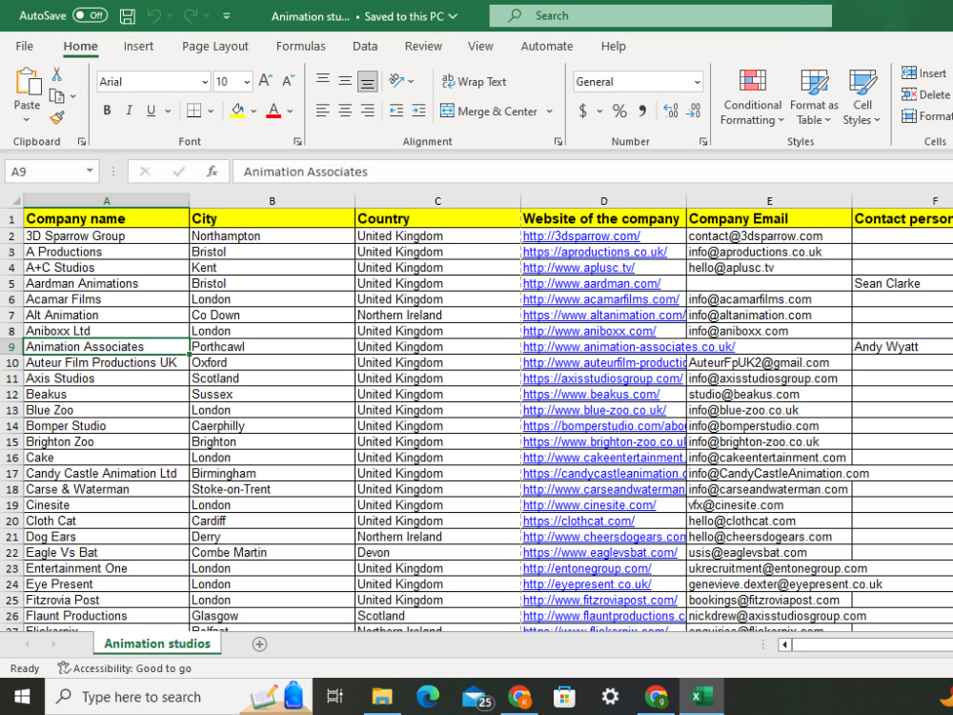Click the Merge & Center button
953x715 pixels.
[x=489, y=112]
